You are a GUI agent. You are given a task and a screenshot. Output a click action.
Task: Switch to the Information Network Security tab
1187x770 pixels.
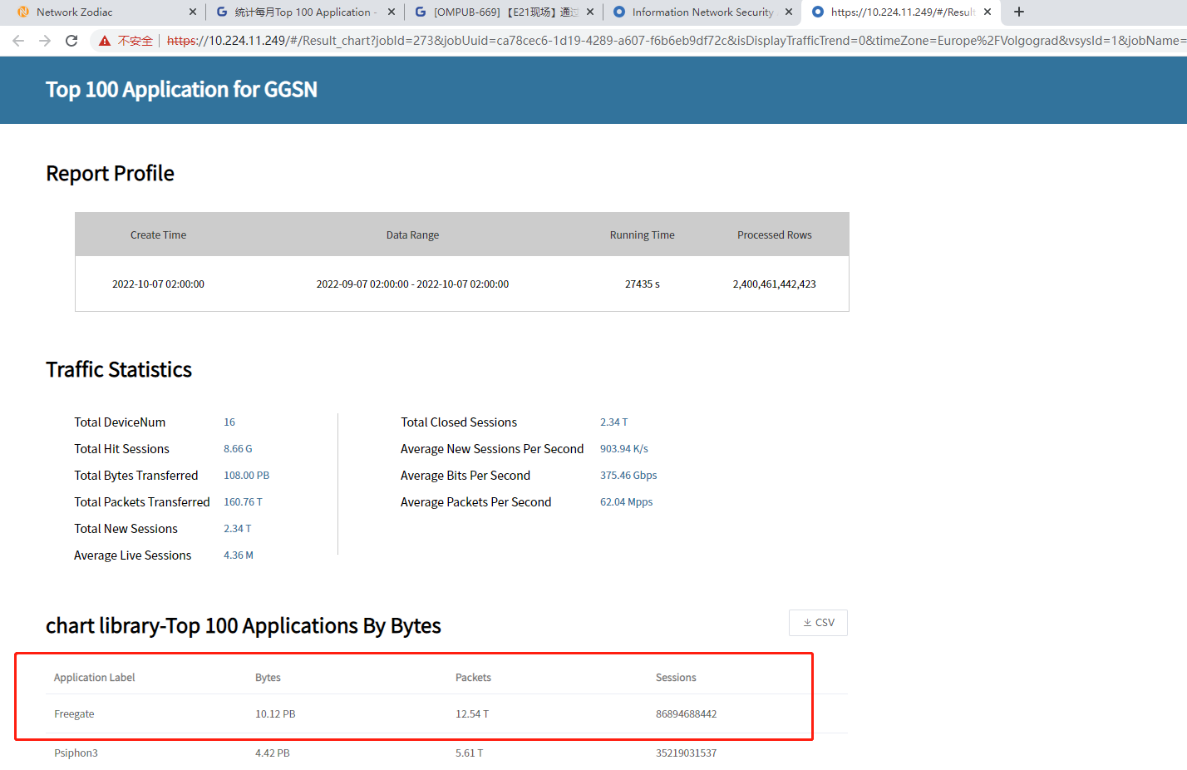coord(698,12)
